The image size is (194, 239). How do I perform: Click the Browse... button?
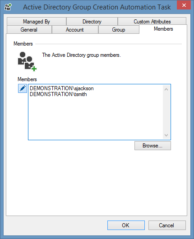[x=152, y=146]
